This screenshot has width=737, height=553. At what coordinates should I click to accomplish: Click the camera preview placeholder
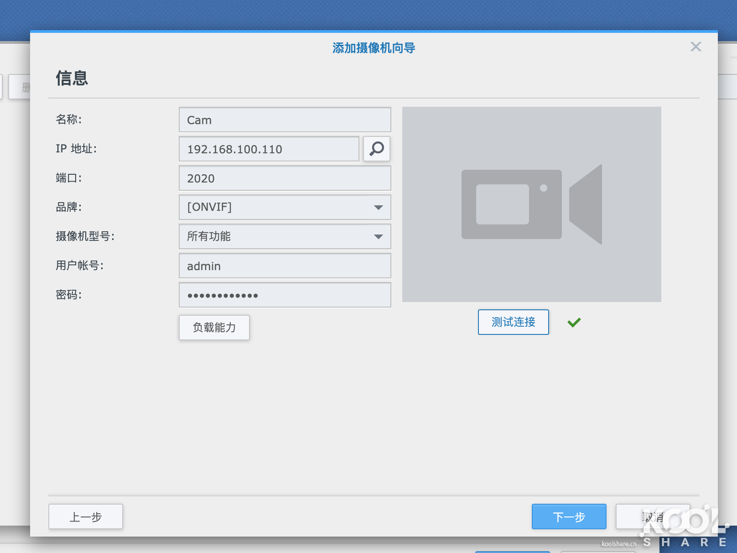coord(532,204)
